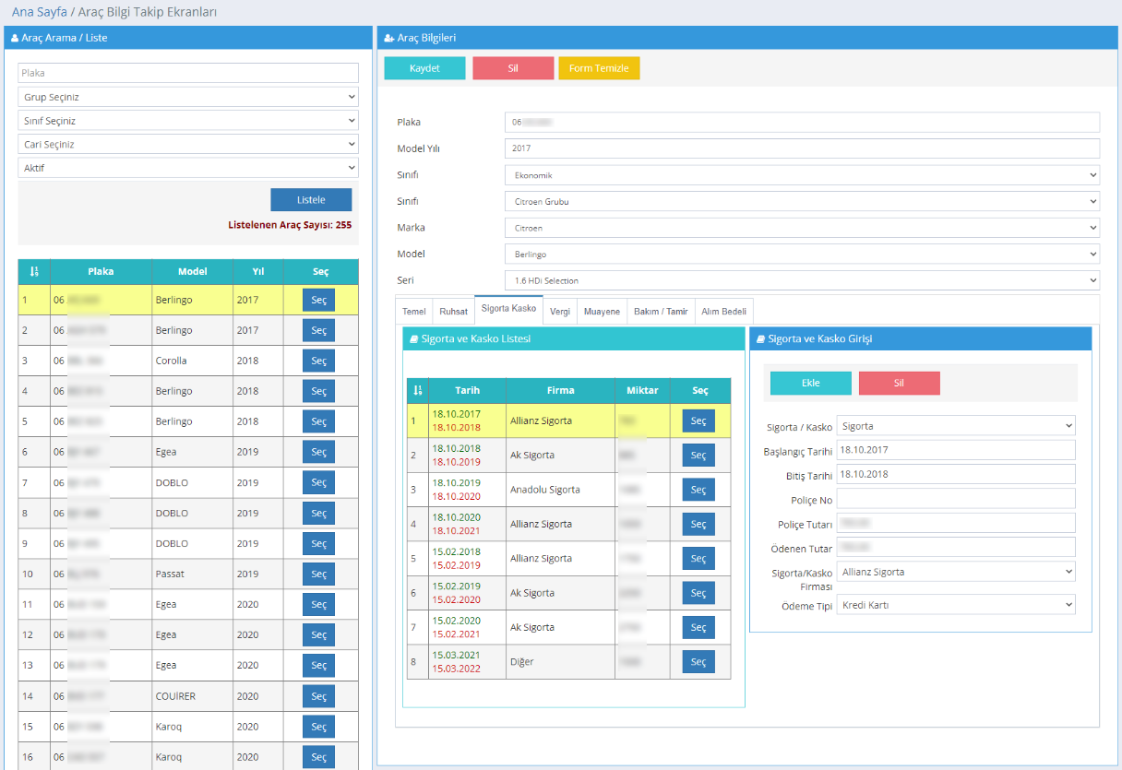Screen dimensions: 1122x770
Task: Click Plaka search input field
Action: [x=188, y=73]
